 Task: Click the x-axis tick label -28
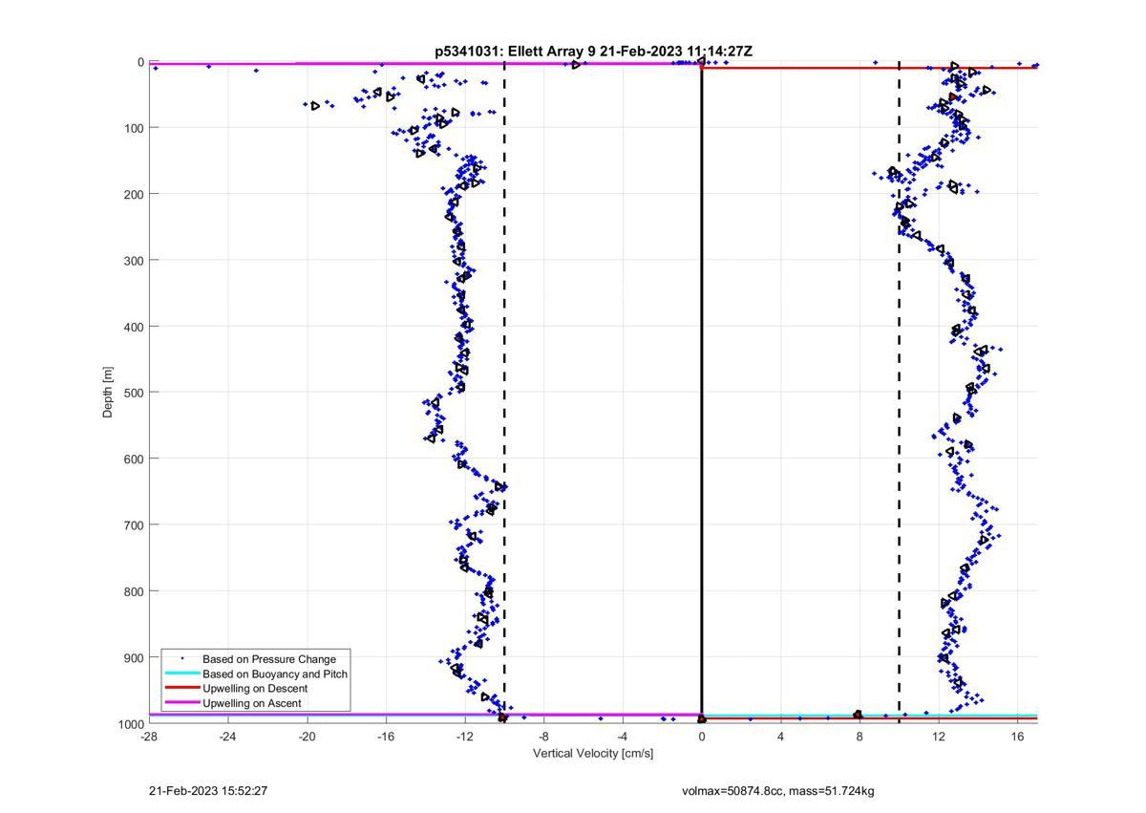[148, 737]
